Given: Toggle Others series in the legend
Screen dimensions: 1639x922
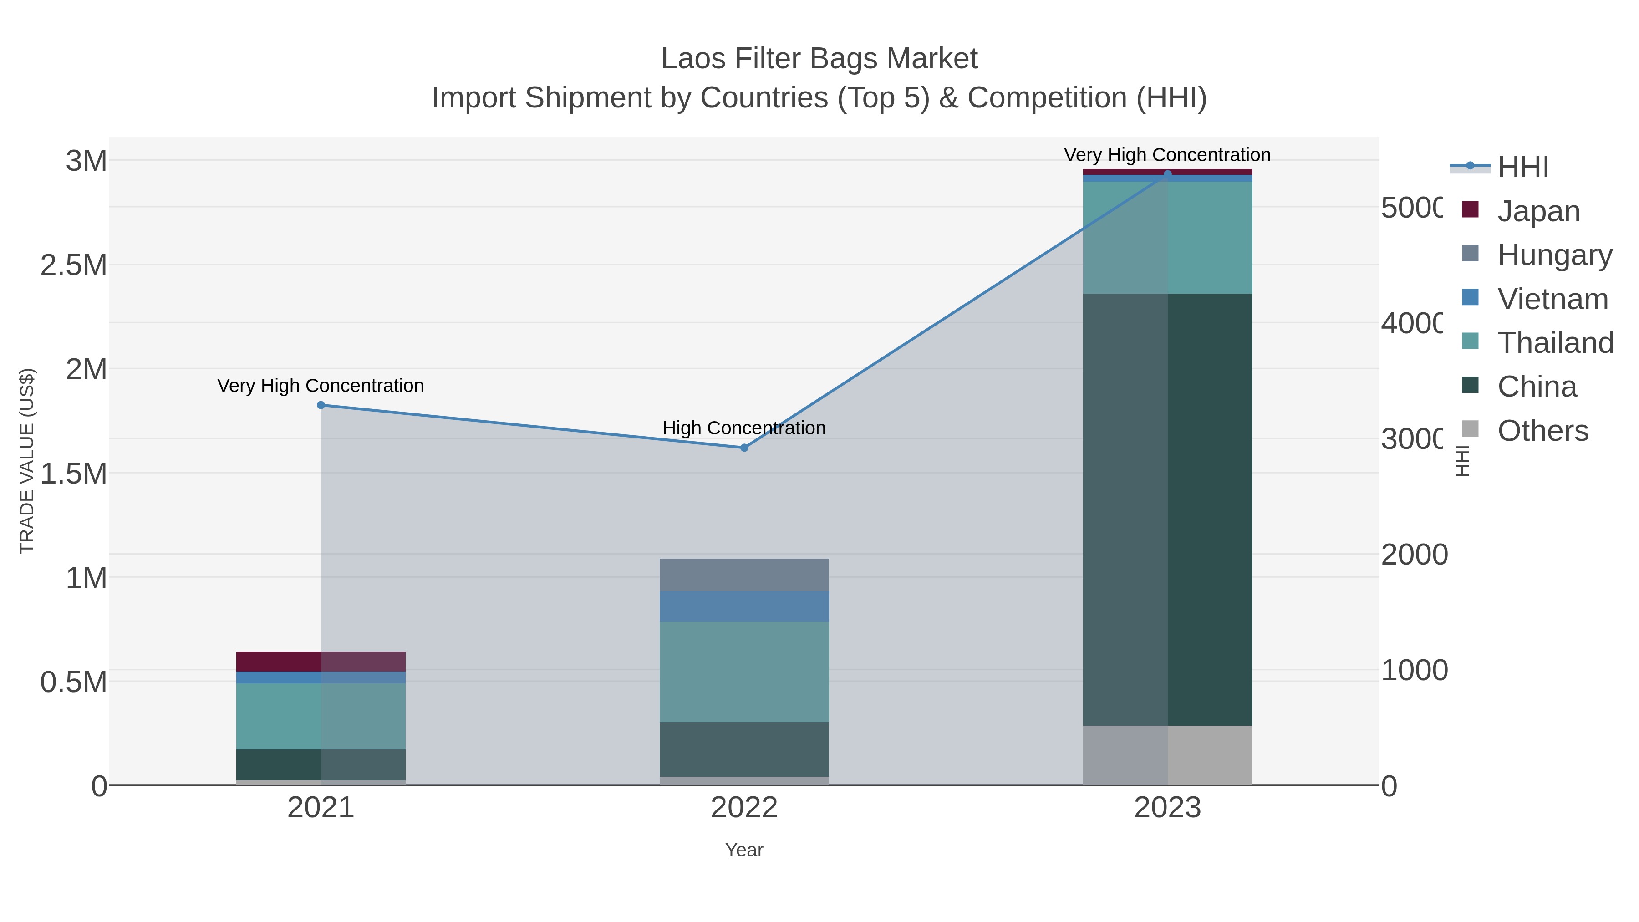Looking at the screenshot, I should point(1525,430).
